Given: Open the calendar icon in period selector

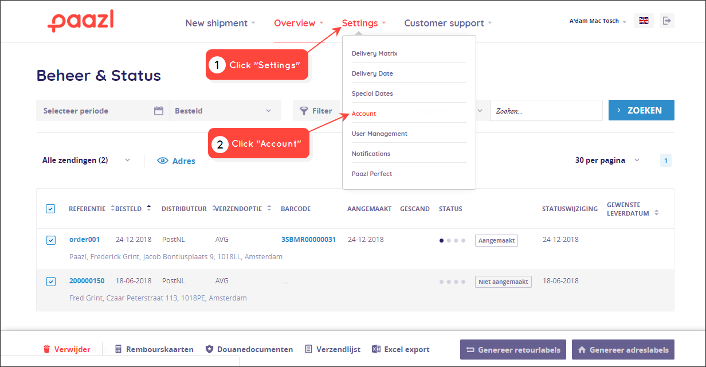Looking at the screenshot, I should tap(159, 111).
